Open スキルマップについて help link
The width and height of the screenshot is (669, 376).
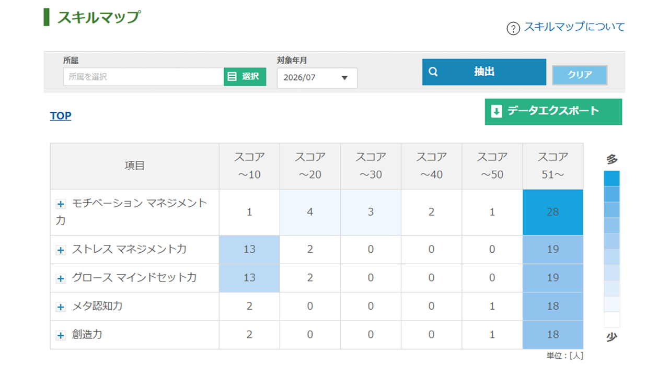574,27
